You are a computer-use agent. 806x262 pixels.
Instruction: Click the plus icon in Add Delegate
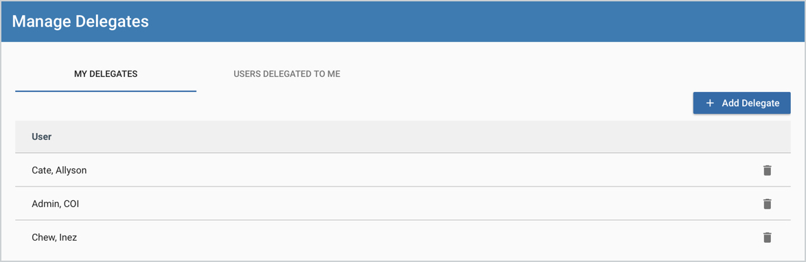point(710,104)
